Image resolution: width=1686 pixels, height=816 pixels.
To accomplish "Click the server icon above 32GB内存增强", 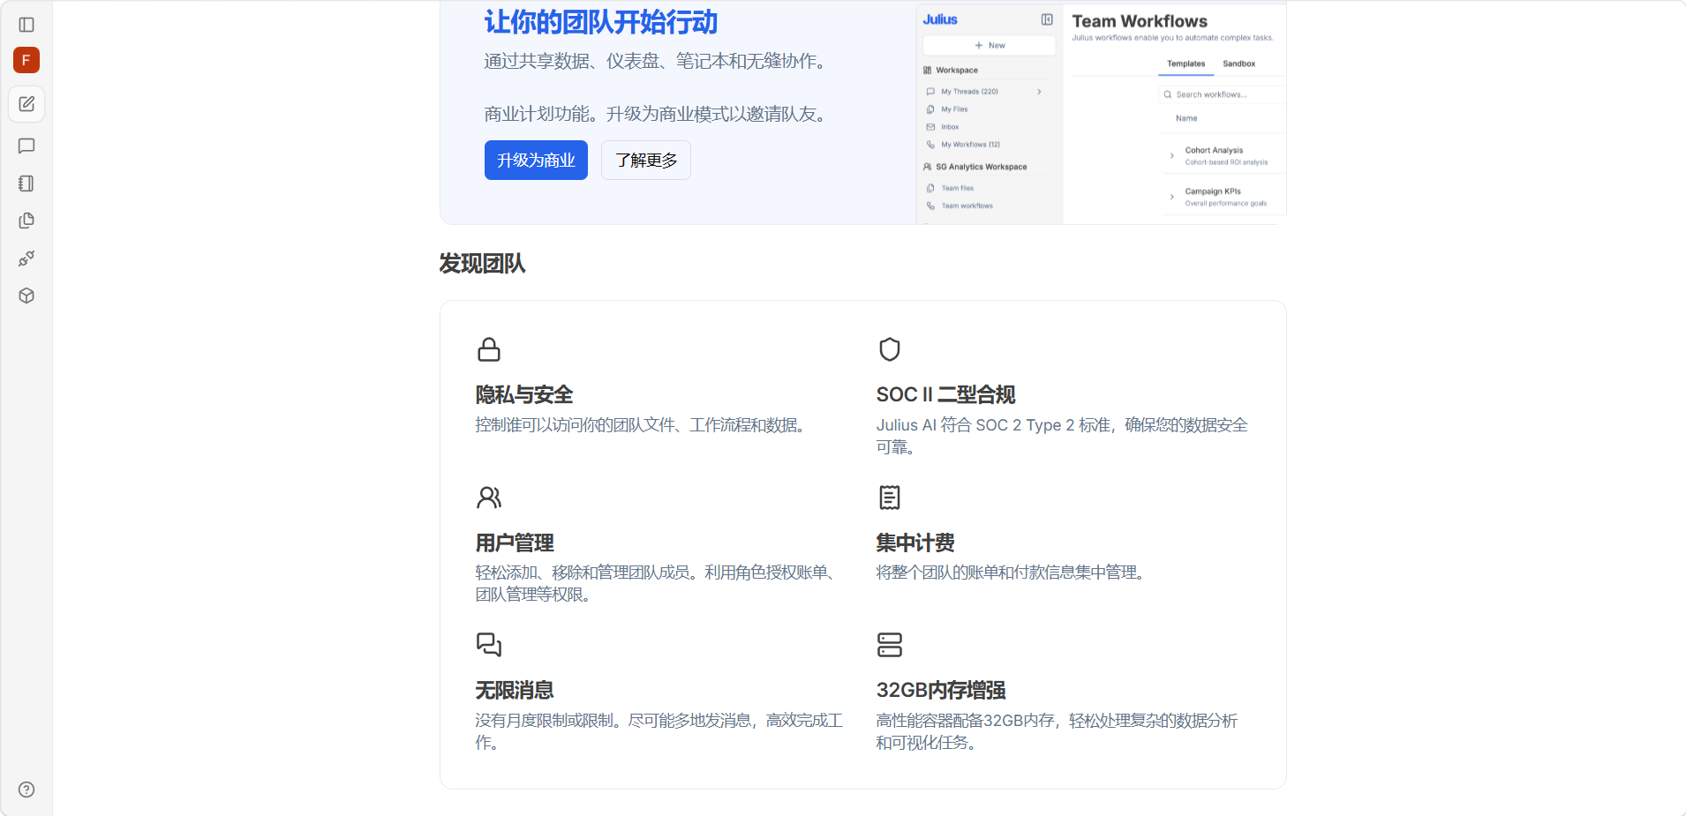I will pos(890,645).
